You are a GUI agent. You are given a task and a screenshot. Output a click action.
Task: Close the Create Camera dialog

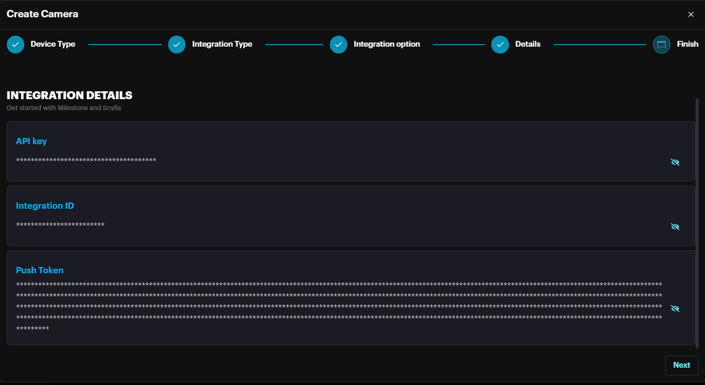click(x=691, y=15)
